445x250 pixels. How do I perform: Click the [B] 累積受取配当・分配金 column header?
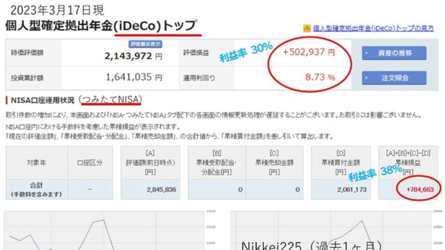click(x=217, y=163)
